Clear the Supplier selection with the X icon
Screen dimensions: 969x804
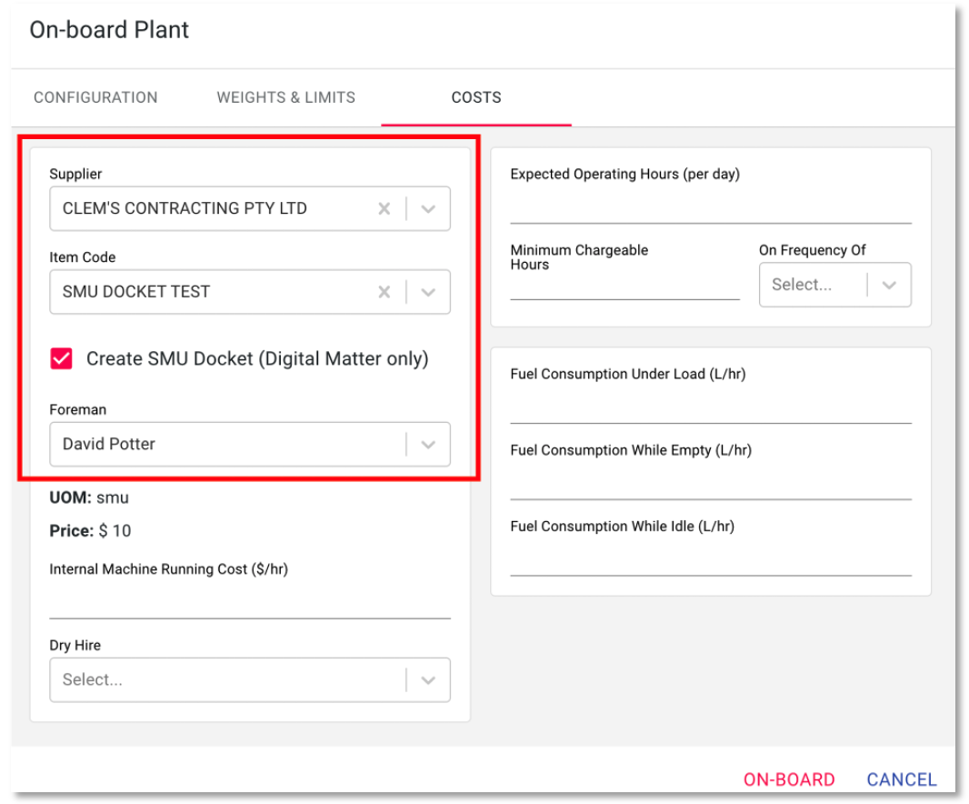(384, 208)
